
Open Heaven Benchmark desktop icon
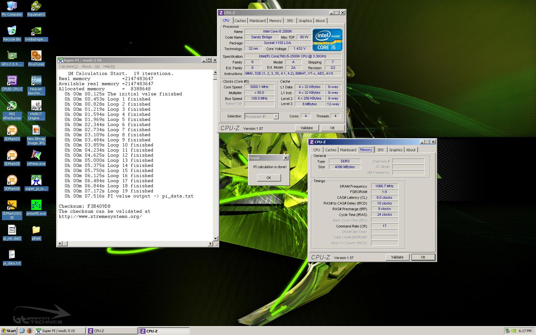tap(36, 86)
